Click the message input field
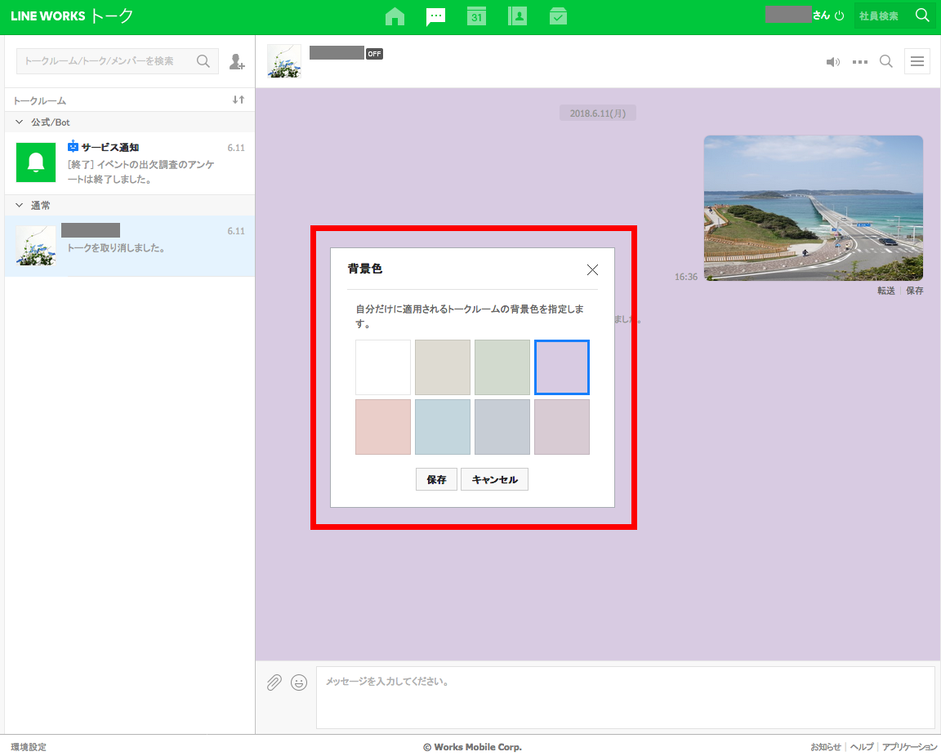This screenshot has height=756, width=941. click(x=625, y=697)
